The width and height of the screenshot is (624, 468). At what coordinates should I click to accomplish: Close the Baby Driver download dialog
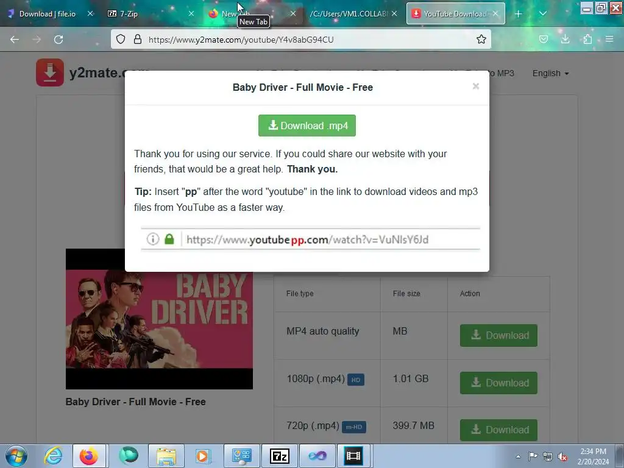(x=475, y=87)
